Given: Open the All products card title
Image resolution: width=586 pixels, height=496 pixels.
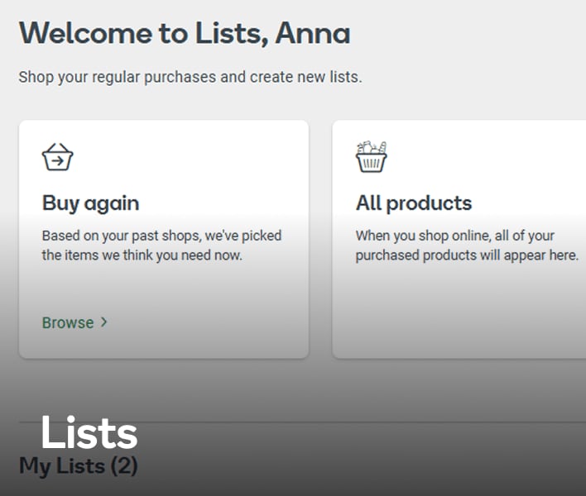Looking at the screenshot, I should (414, 203).
